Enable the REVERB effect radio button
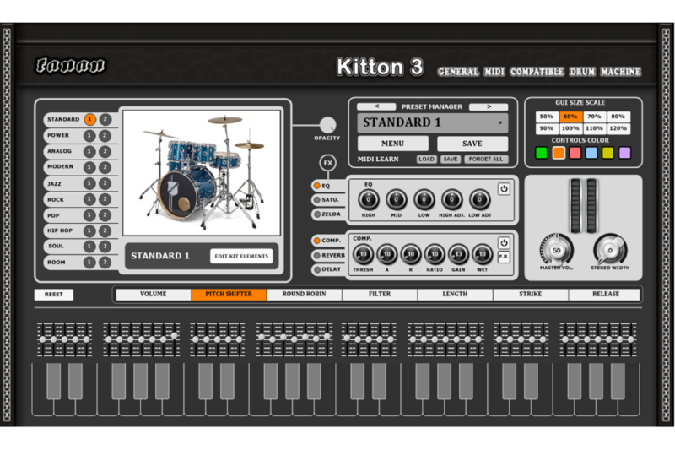This screenshot has width=675, height=450. [x=316, y=255]
